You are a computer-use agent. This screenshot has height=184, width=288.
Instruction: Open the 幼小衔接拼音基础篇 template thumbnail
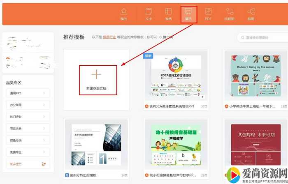pos(176,145)
